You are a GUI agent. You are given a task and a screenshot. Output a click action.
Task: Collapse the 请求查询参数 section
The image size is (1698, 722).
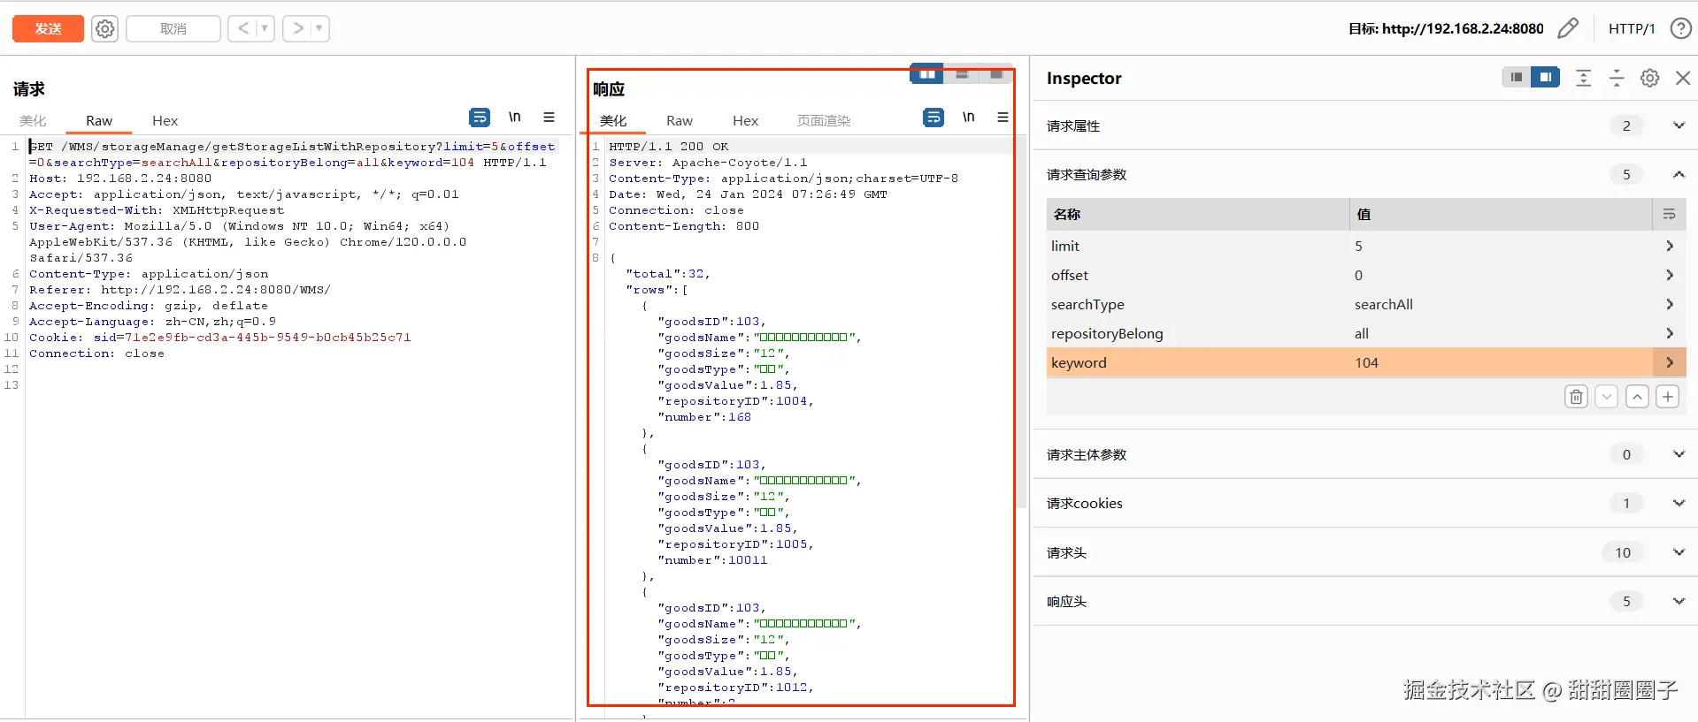pyautogui.click(x=1678, y=174)
